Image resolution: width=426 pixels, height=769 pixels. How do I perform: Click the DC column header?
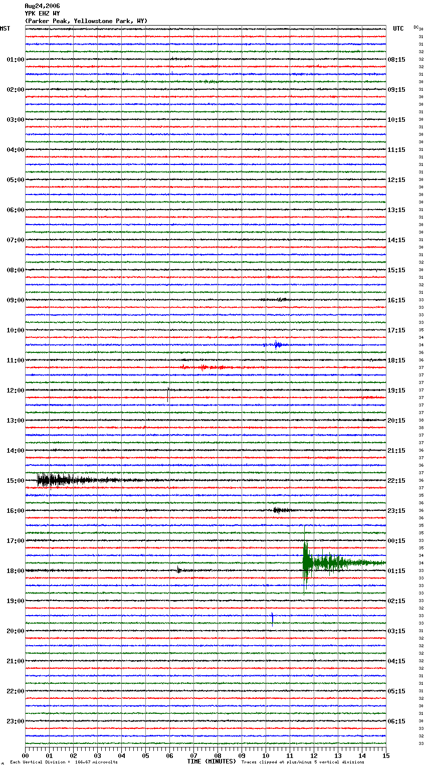pos(416,27)
